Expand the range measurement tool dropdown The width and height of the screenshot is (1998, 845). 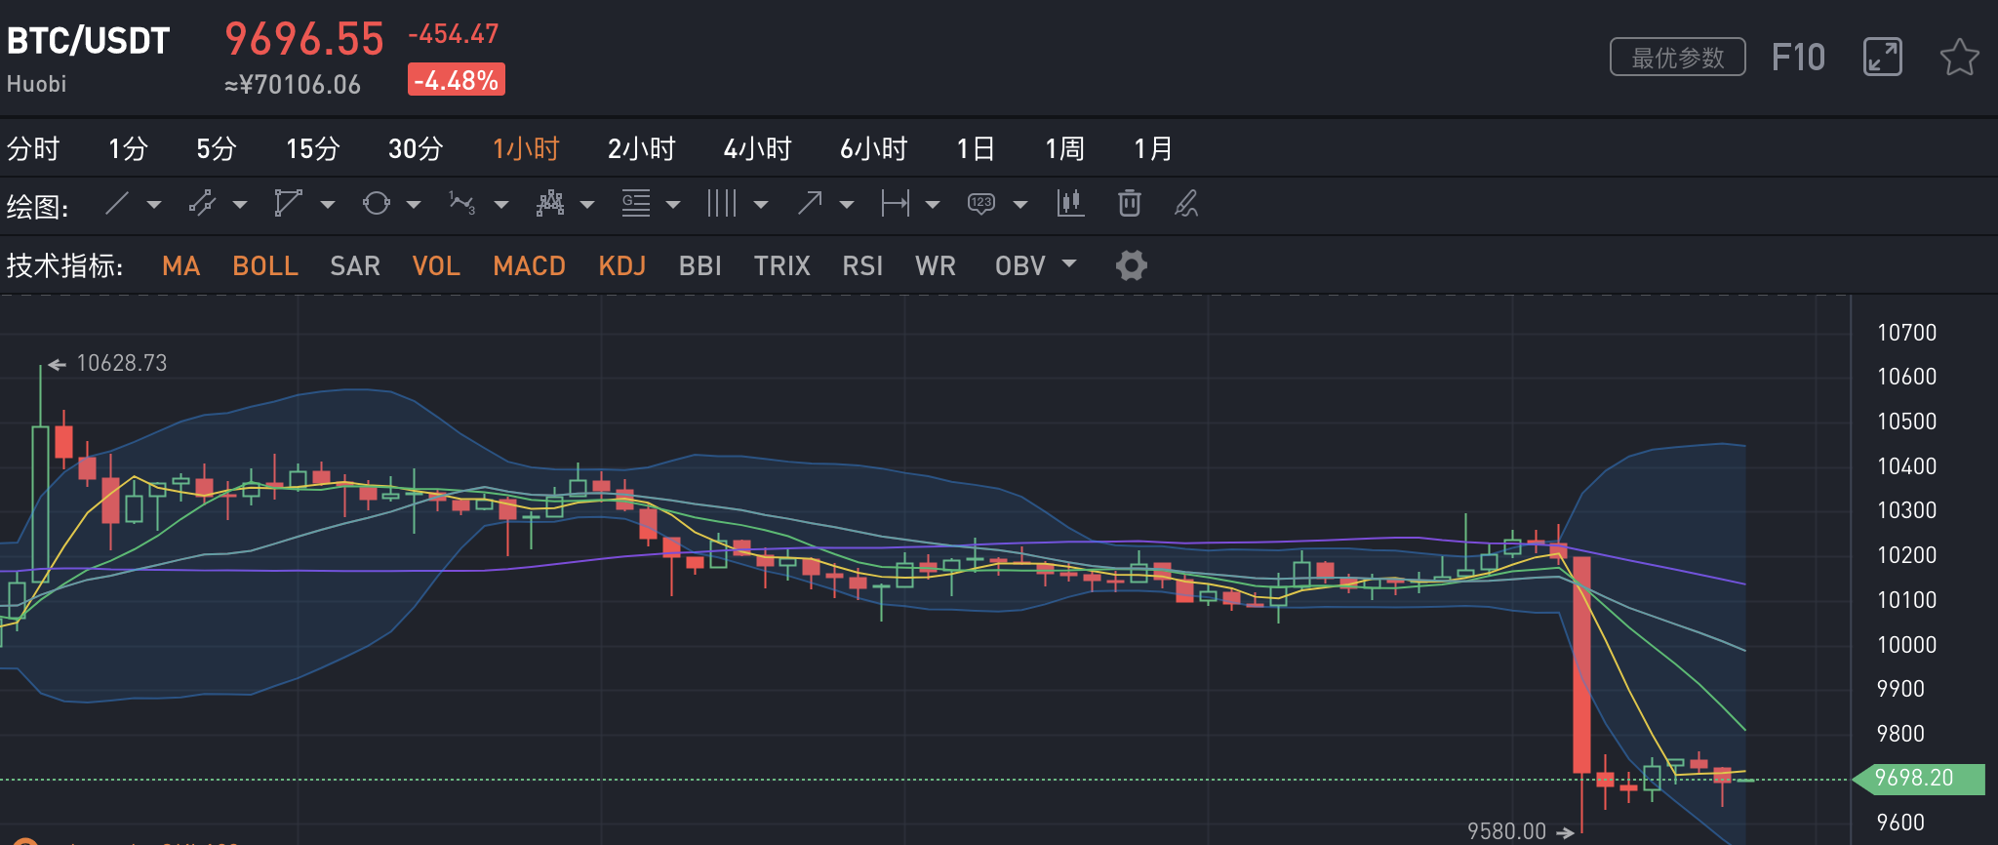point(933,205)
